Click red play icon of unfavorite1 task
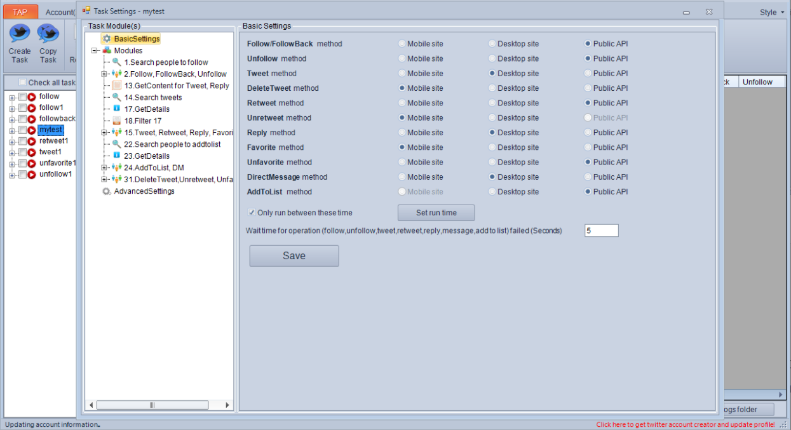Viewport: 791px width, 430px height. click(32, 163)
